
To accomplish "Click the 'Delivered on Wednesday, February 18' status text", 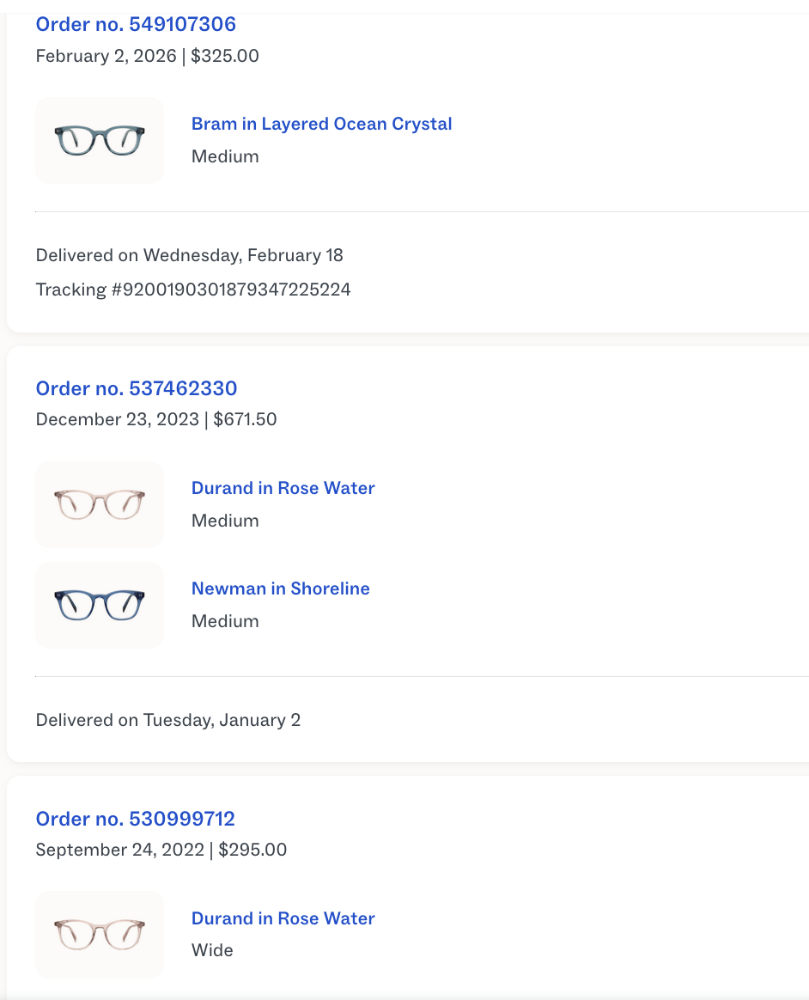I will [189, 255].
